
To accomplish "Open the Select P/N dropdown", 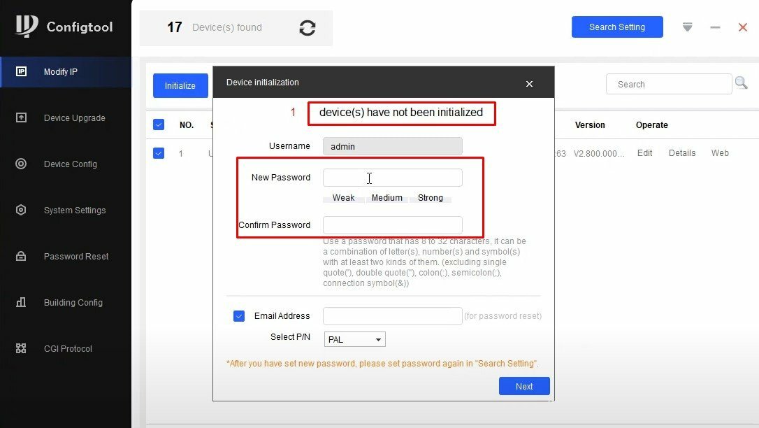I will pos(355,339).
